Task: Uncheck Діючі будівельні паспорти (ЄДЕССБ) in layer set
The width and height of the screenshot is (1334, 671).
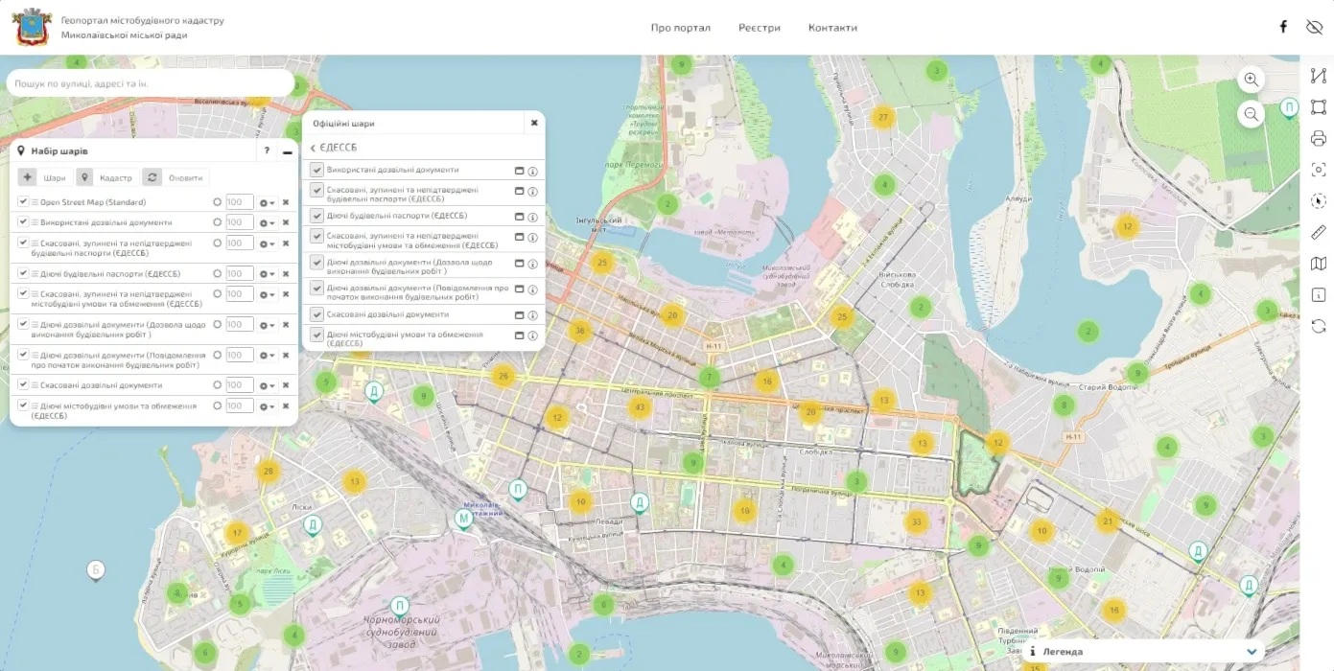Action: click(x=23, y=273)
